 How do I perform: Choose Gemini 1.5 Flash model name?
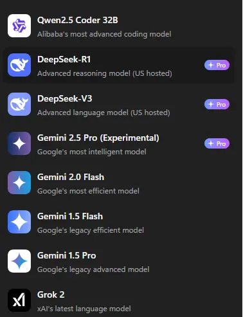pos(70,216)
